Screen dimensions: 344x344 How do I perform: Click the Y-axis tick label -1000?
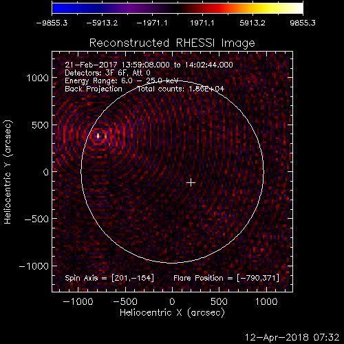coord(34,266)
